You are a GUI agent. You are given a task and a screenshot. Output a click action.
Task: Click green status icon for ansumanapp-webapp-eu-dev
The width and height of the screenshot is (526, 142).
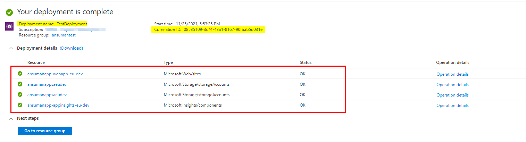pos(20,74)
